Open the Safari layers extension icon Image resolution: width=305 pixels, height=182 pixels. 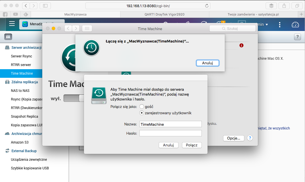271,6
